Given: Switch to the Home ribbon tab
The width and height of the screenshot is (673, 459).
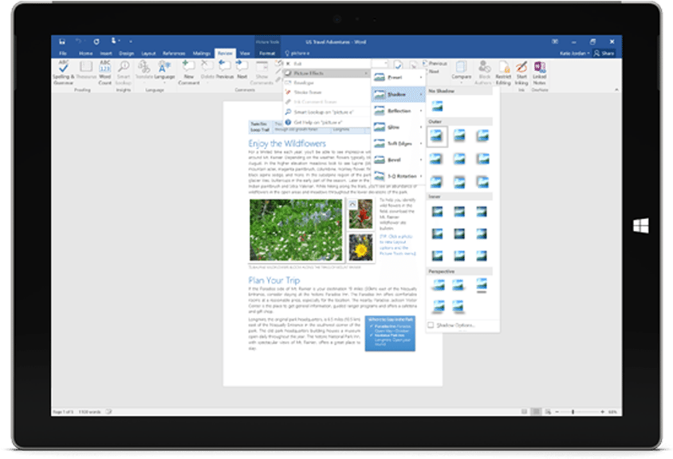Looking at the screenshot, I should point(85,53).
